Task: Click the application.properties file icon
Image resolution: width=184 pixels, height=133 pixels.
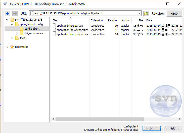Action: point(54,25)
